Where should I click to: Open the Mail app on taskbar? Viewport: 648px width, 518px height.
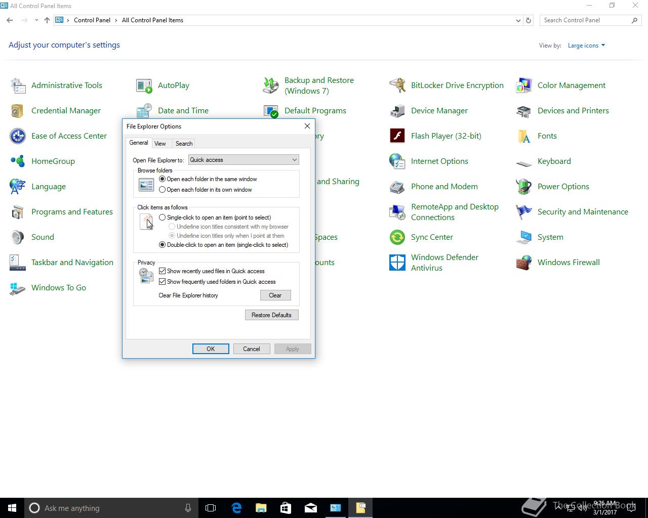311,508
